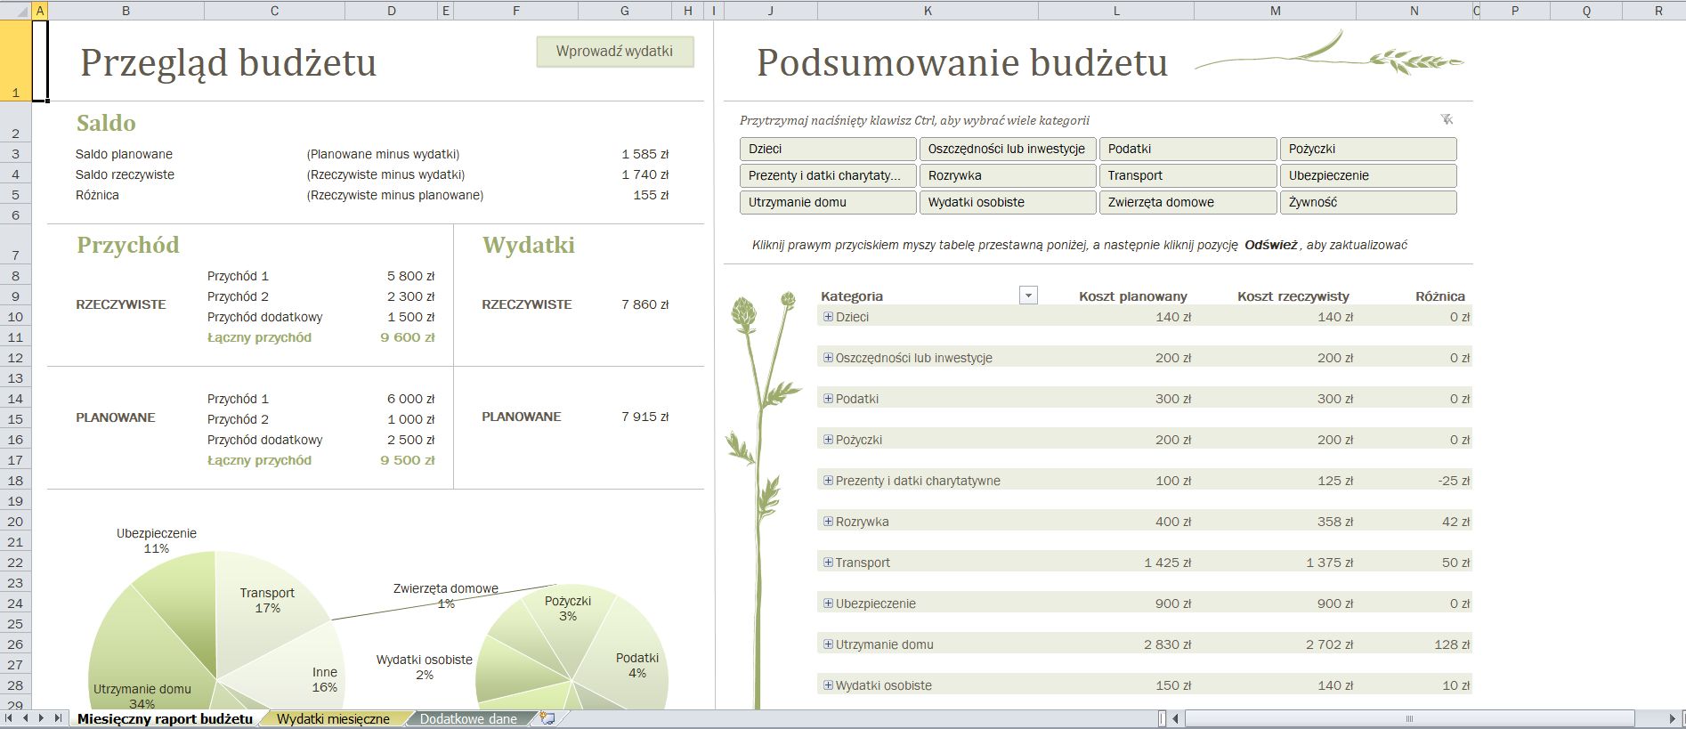Click Przychód dodatkowy actual value 1 500 zł
The image size is (1686, 729).
pos(410,317)
